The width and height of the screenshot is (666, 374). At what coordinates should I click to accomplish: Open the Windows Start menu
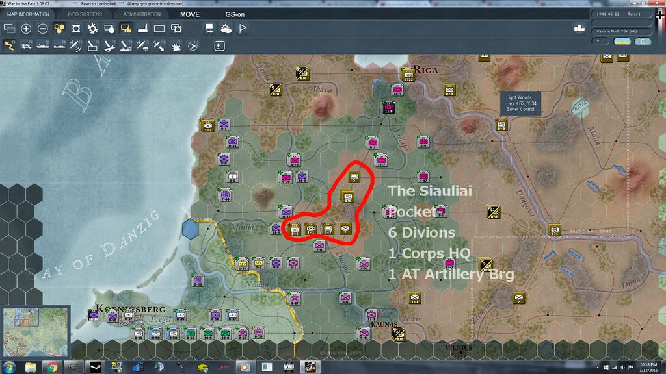click(x=9, y=367)
